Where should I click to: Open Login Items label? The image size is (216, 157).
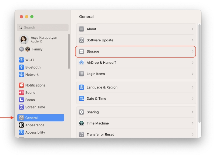pos(96,74)
